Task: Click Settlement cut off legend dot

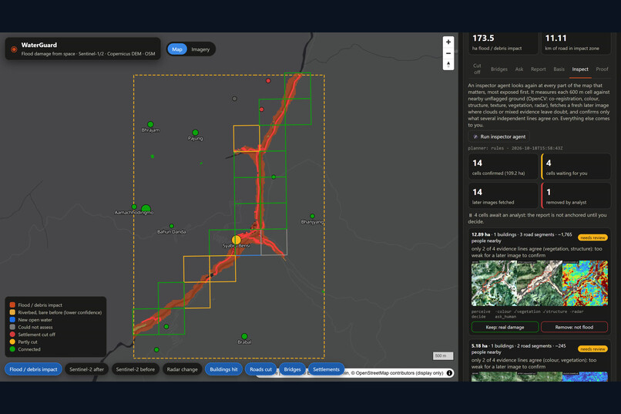Action: pyautogui.click(x=12, y=335)
